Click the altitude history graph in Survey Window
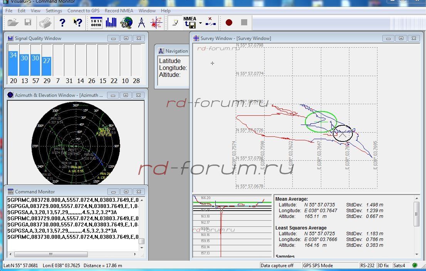The width and height of the screenshot is (426, 271). [232, 226]
